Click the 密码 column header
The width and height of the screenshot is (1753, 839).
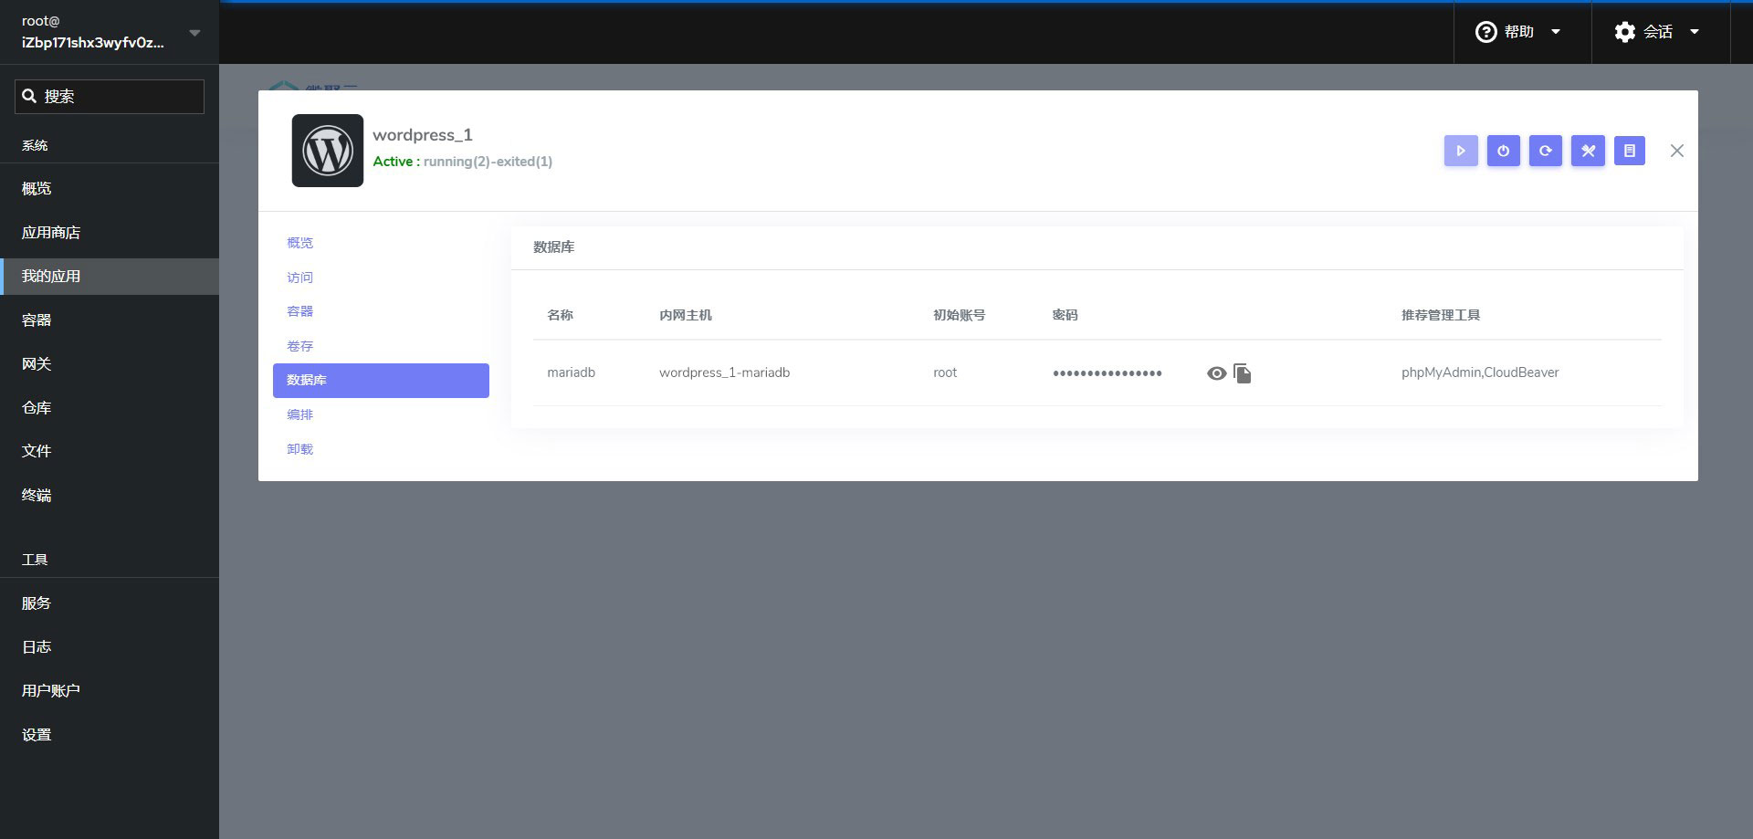click(x=1065, y=315)
